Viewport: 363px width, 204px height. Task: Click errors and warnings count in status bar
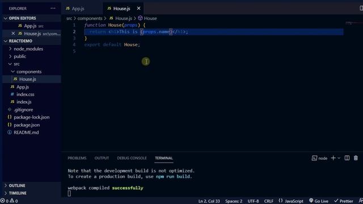point(9,201)
